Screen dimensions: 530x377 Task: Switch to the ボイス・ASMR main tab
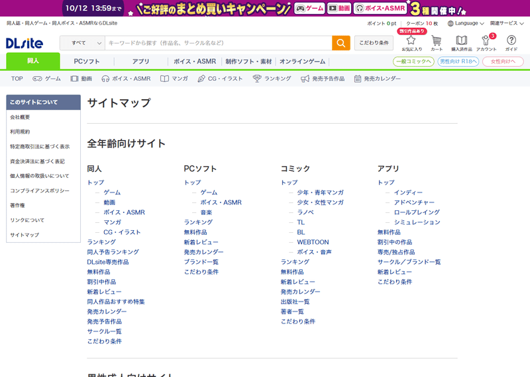point(195,62)
